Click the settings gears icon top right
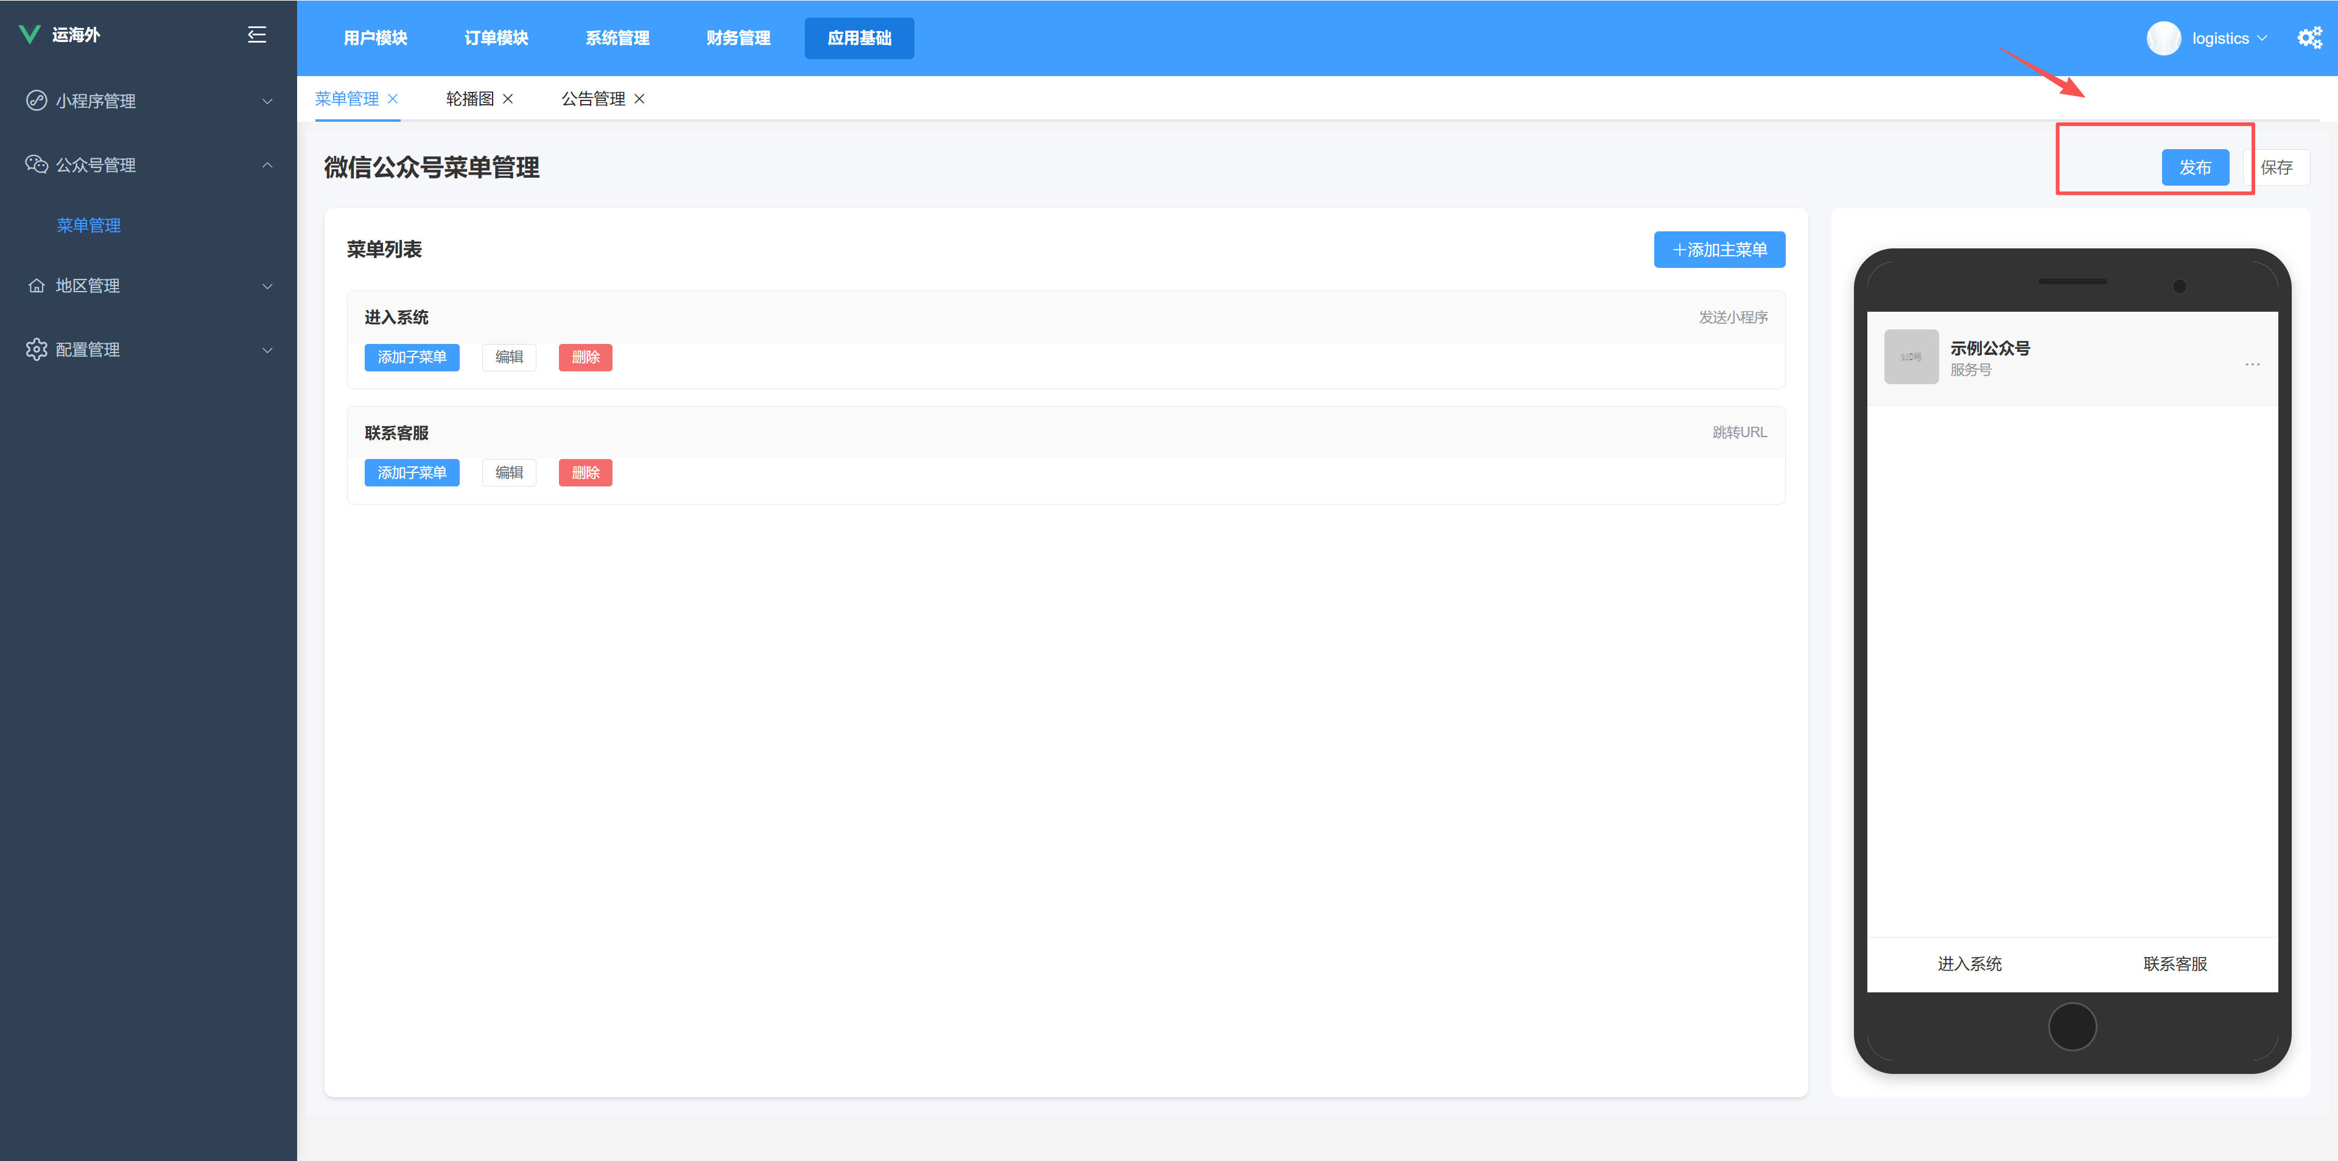Screen dimensions: 2338x1161 coord(2309,38)
